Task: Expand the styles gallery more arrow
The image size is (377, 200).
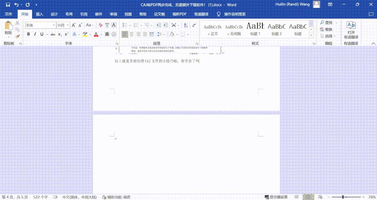Action: [311, 35]
